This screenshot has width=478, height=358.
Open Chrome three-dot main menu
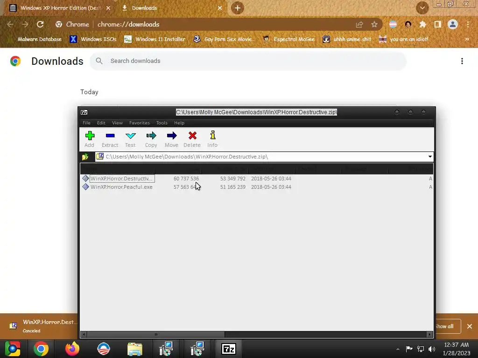(468, 24)
